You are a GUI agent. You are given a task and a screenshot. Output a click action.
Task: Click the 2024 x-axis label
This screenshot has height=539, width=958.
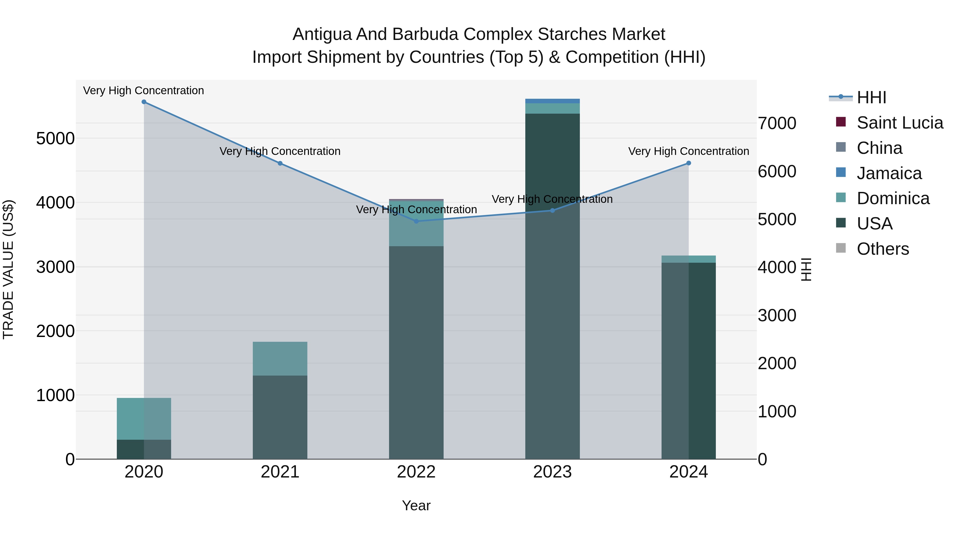click(x=688, y=472)
